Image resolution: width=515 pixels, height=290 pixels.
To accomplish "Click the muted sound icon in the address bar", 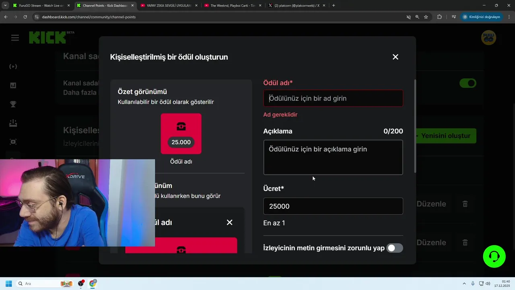I will point(408,17).
